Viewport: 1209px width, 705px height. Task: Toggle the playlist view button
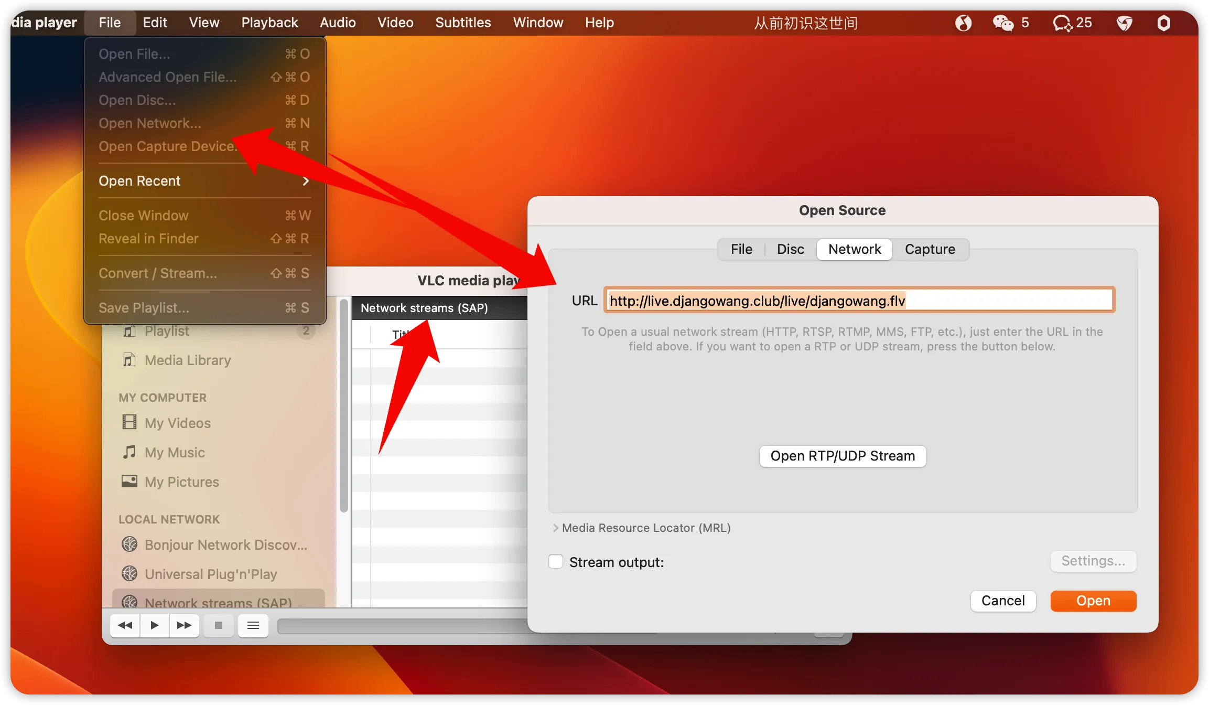[x=253, y=625]
